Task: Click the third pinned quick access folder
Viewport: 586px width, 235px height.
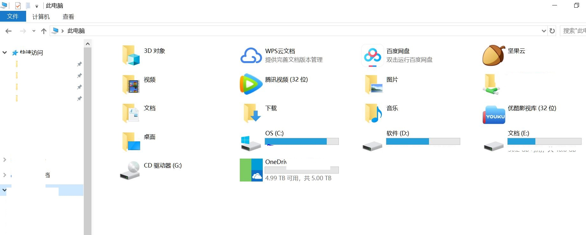Action: tap(17, 87)
